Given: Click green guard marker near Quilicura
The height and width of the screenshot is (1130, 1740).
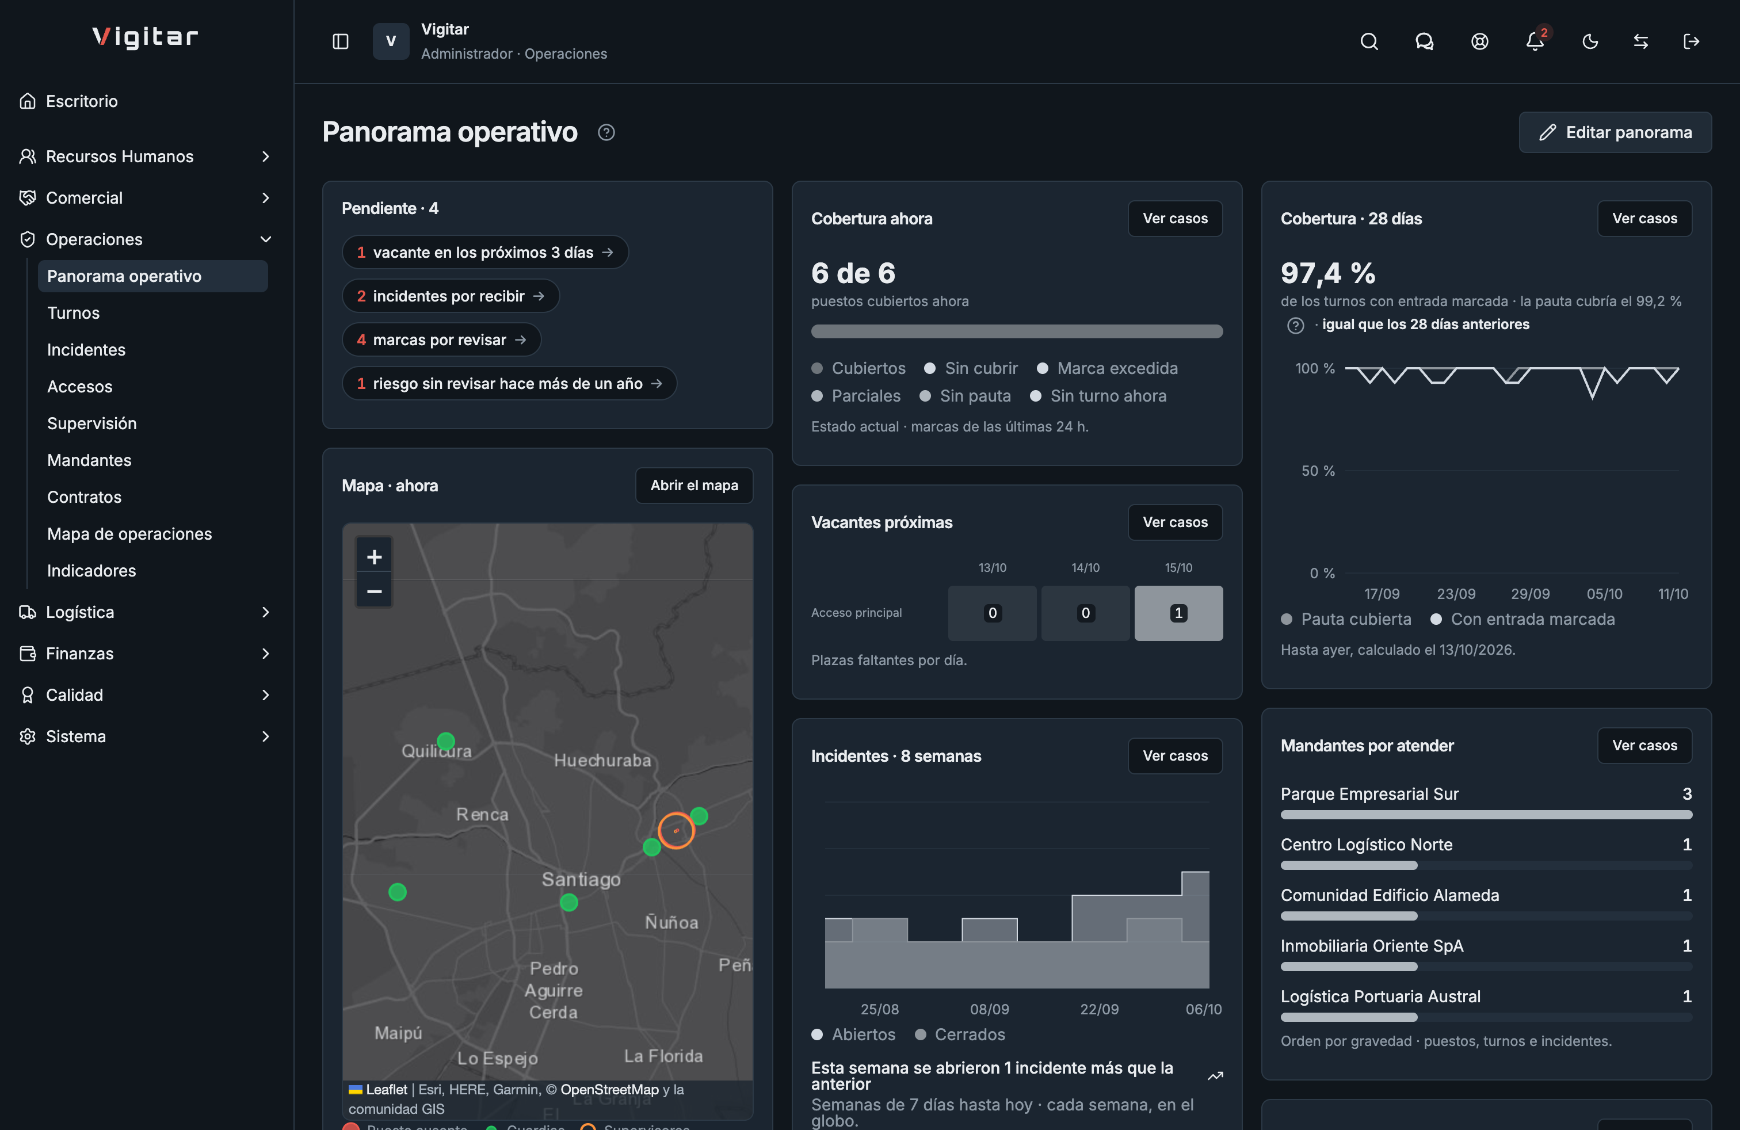Looking at the screenshot, I should click(446, 741).
